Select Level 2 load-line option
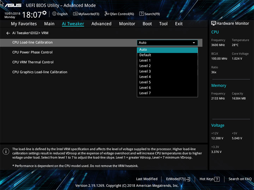This screenshot has width=254, height=190. pos(167,66)
